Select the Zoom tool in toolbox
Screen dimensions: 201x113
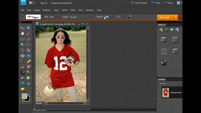pos(29,28)
